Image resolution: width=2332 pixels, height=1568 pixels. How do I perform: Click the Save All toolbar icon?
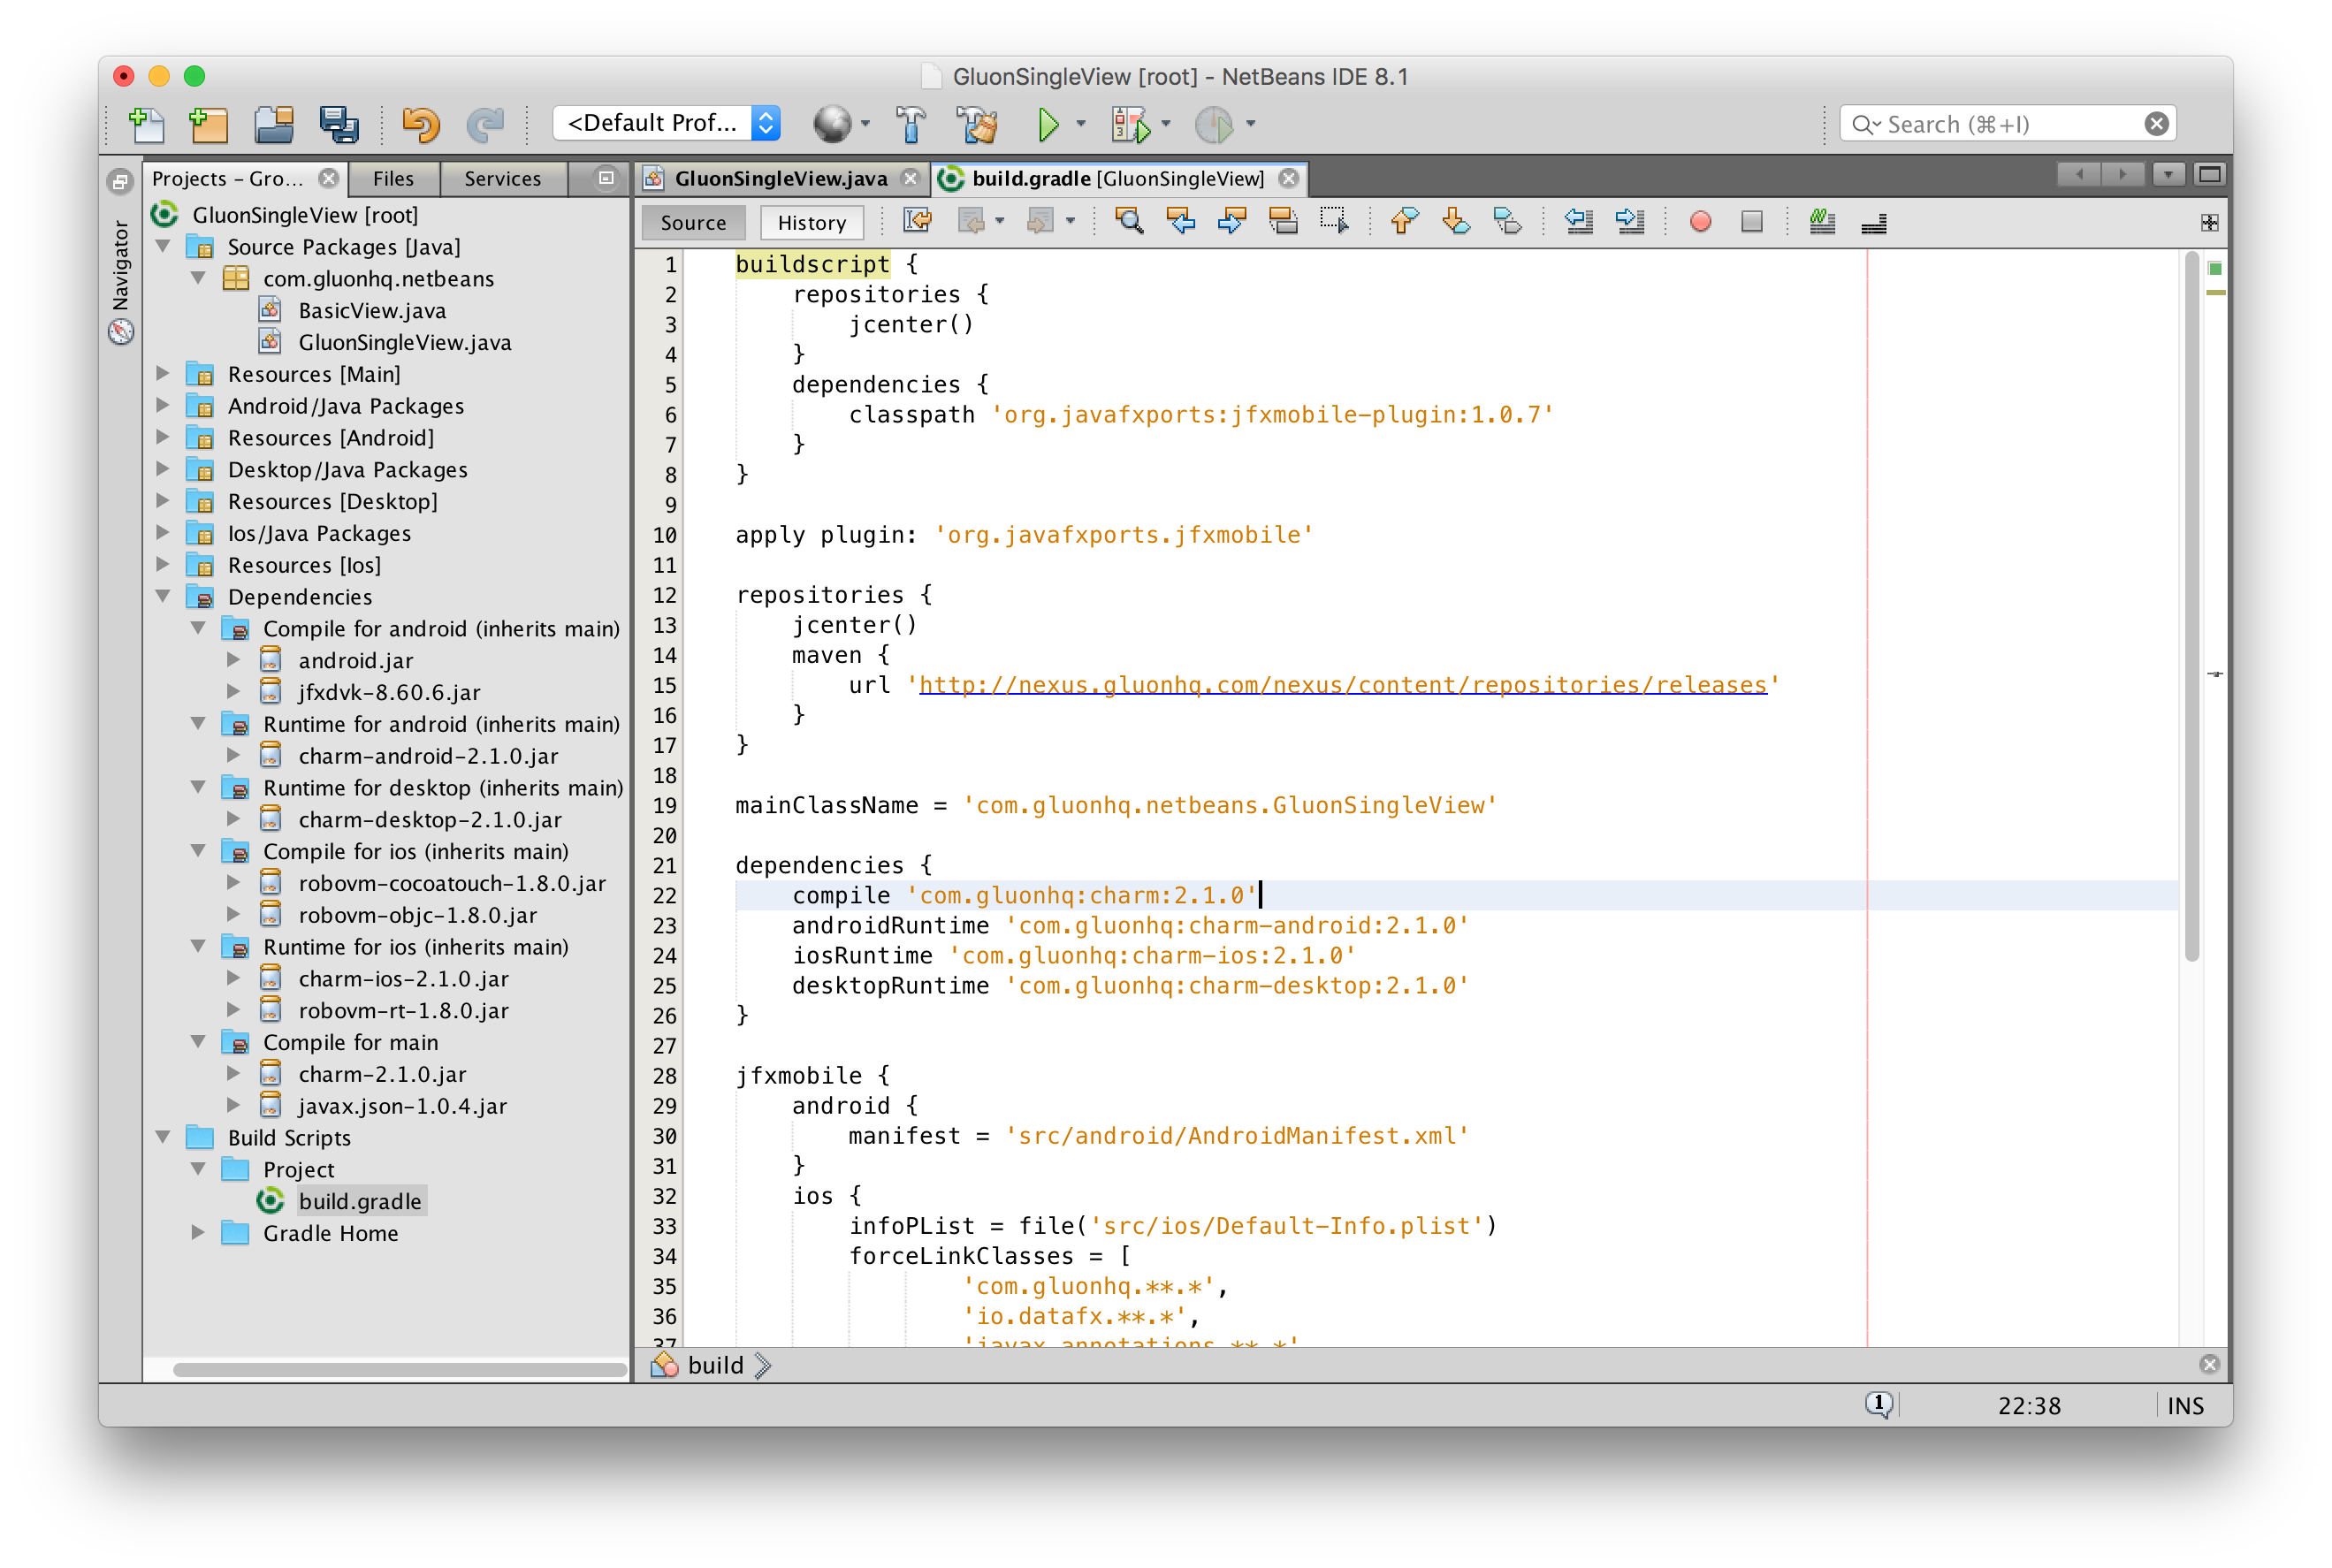pyautogui.click(x=338, y=124)
